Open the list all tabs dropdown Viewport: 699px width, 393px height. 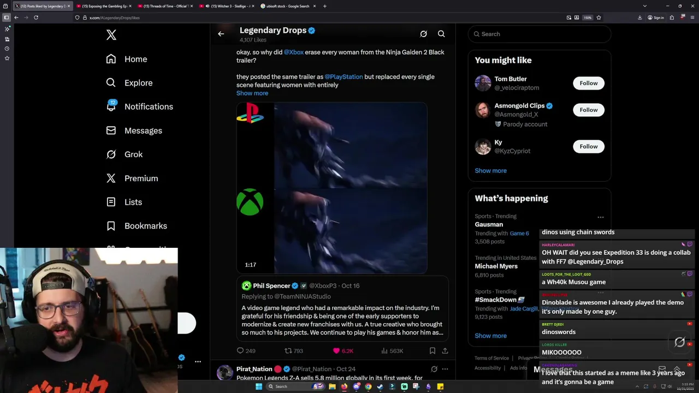click(x=645, y=6)
